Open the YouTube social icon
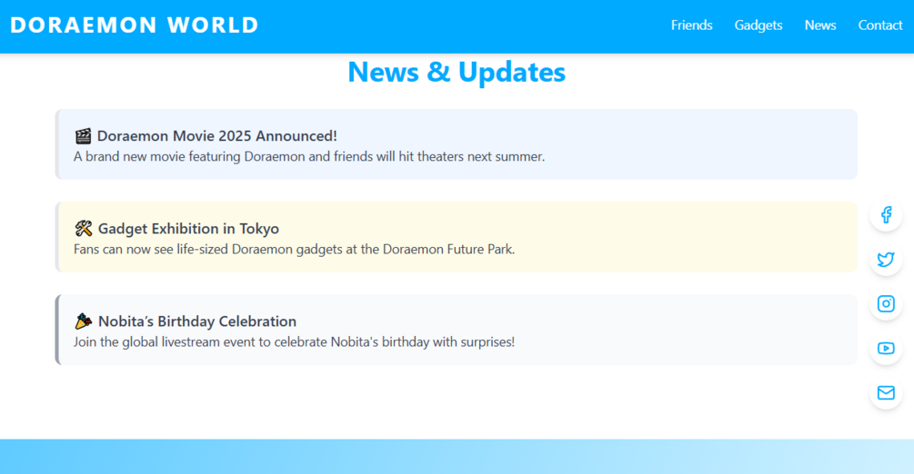This screenshot has height=474, width=914. coord(886,348)
